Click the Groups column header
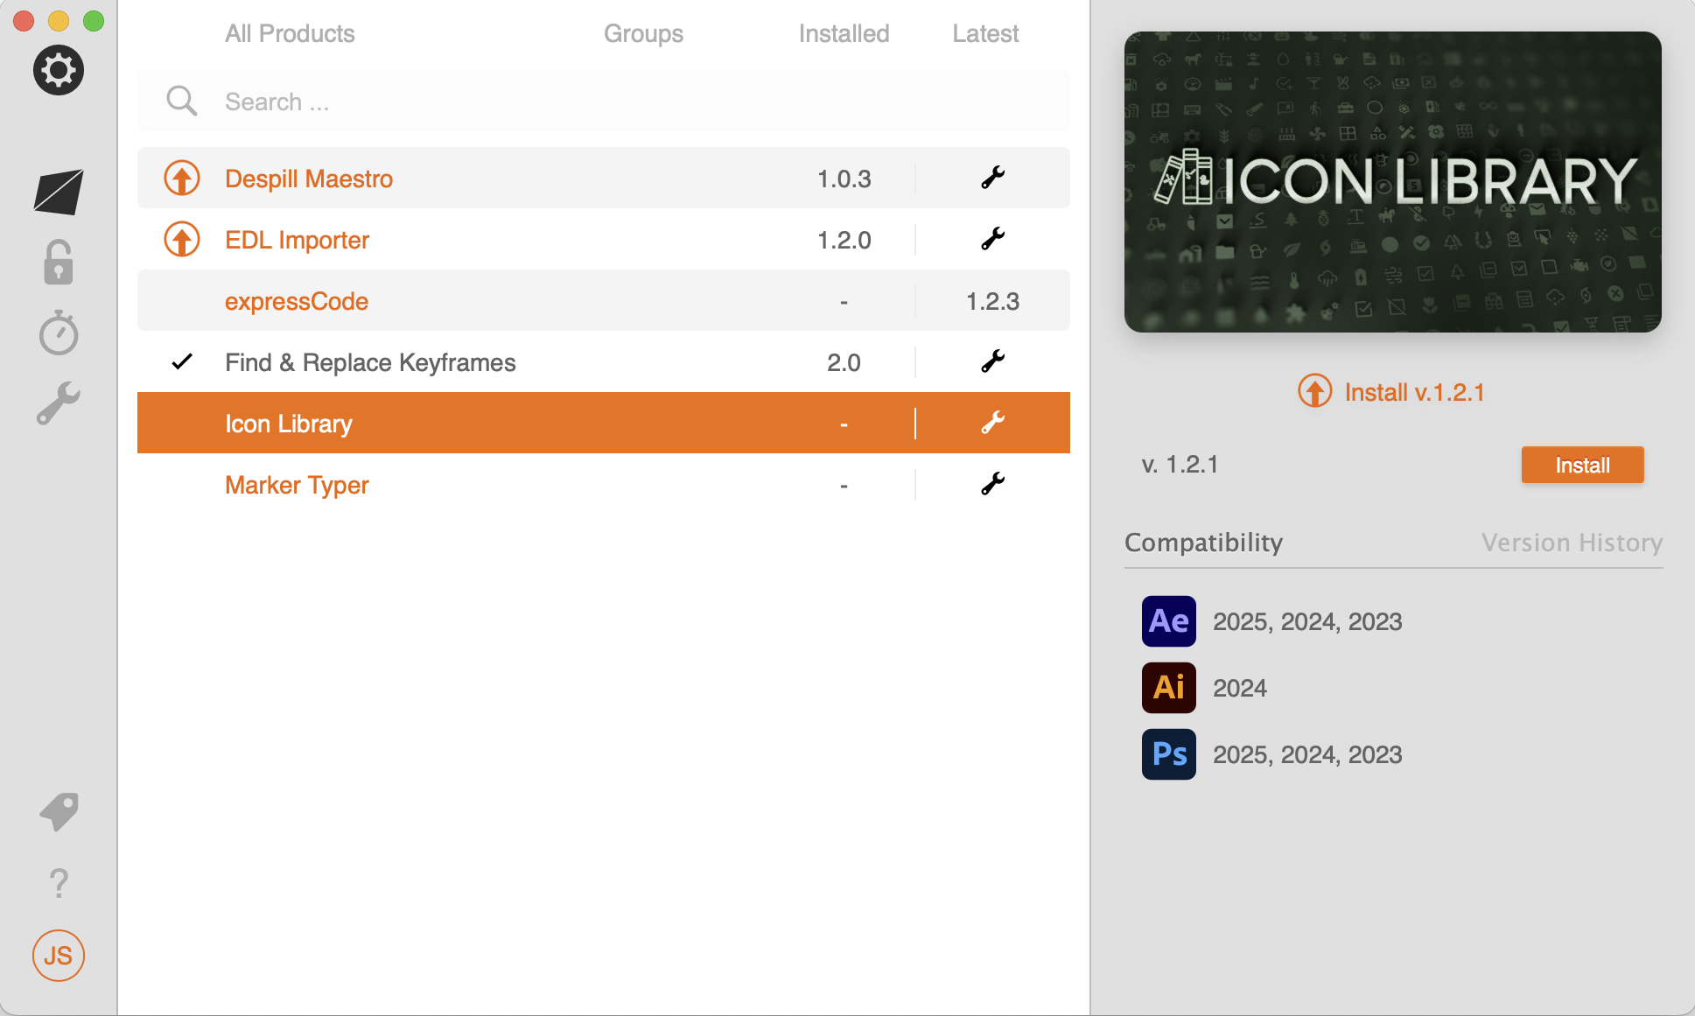Viewport: 1695px width, 1016px height. point(643,34)
